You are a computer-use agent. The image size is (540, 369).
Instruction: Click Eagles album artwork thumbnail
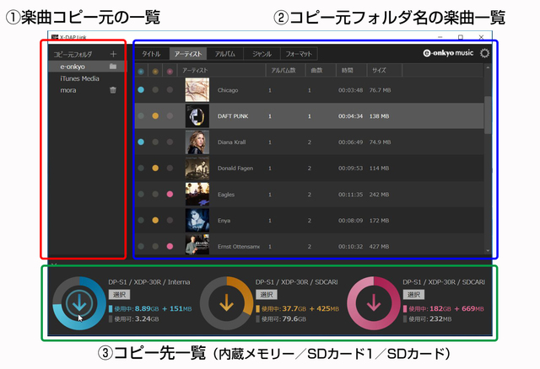[197, 194]
